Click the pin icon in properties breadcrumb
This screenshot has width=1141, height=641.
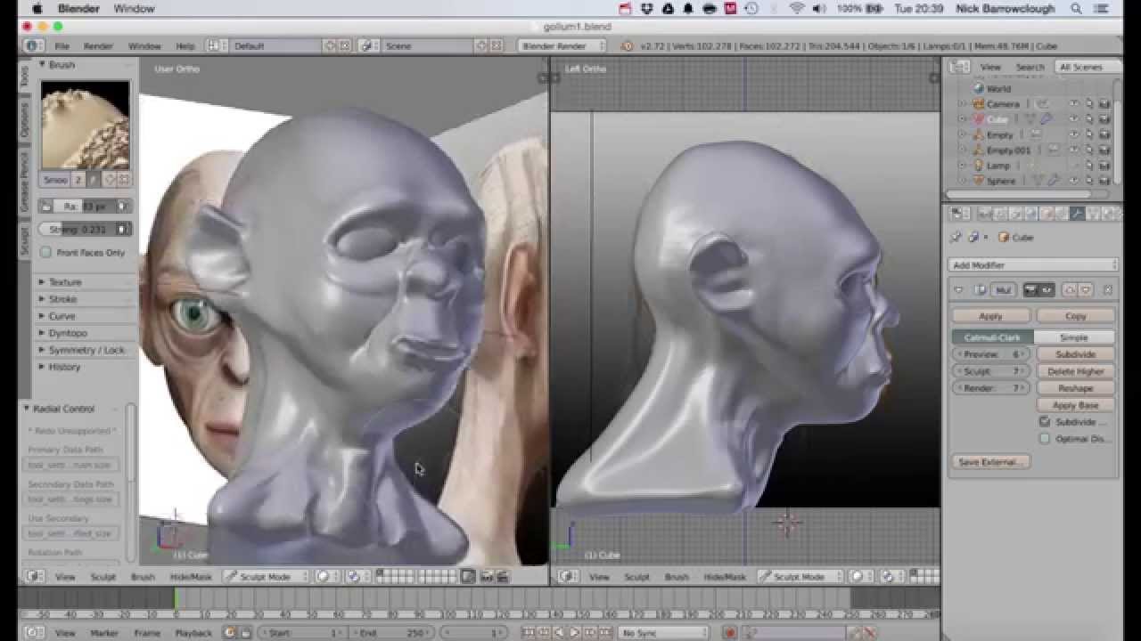click(x=957, y=238)
